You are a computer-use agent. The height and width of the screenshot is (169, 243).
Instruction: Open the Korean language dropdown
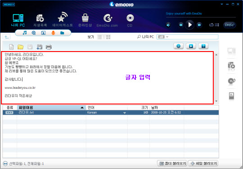(125, 113)
